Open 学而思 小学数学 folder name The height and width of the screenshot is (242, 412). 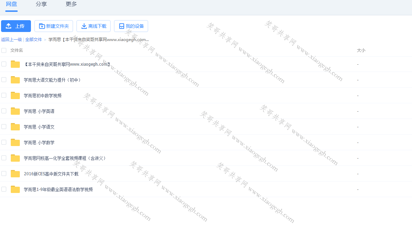point(39,143)
